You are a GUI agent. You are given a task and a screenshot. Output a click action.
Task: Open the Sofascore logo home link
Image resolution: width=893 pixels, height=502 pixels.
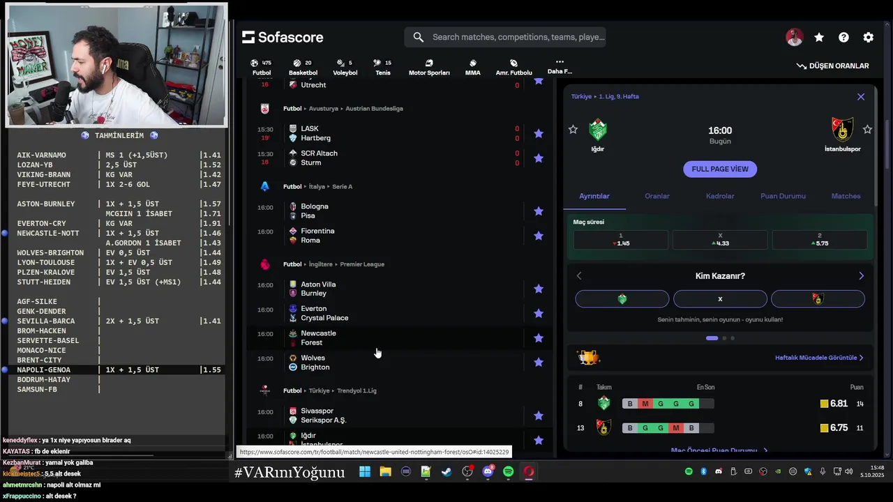tap(283, 37)
